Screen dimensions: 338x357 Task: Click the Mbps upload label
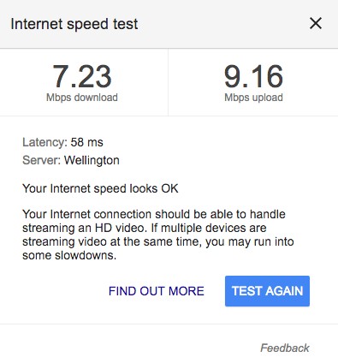(253, 98)
